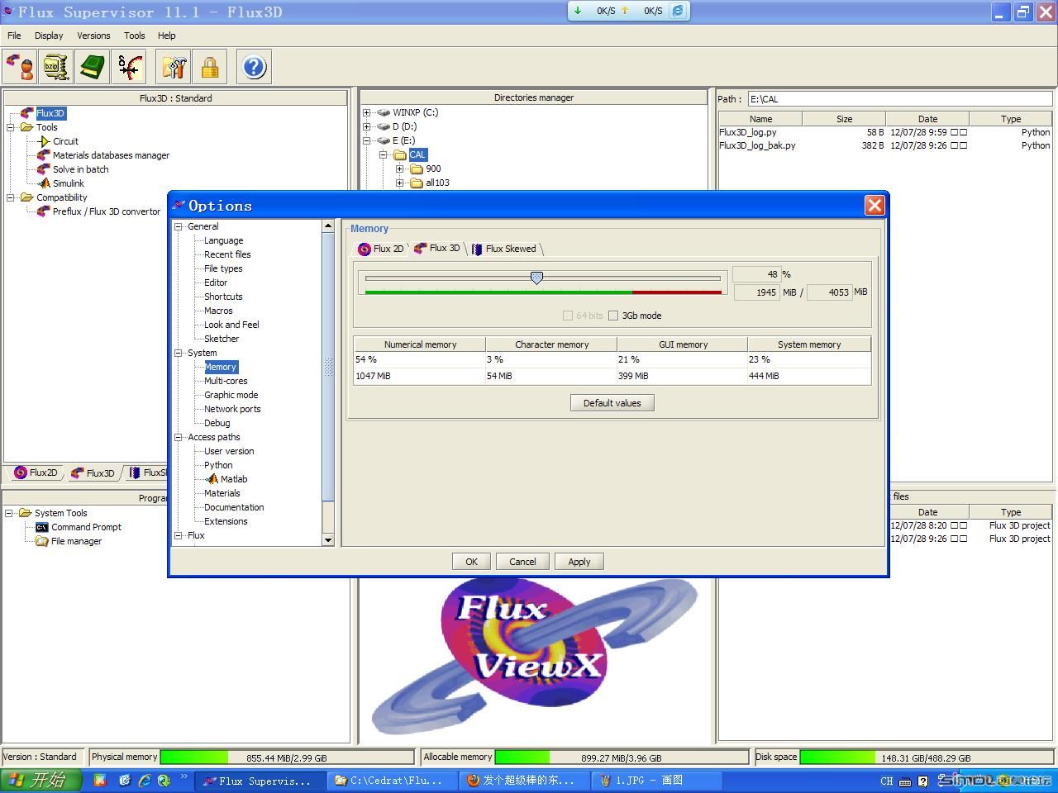Screen dimensions: 1058x793
Task: Close the Options dialog
Action: coord(875,206)
